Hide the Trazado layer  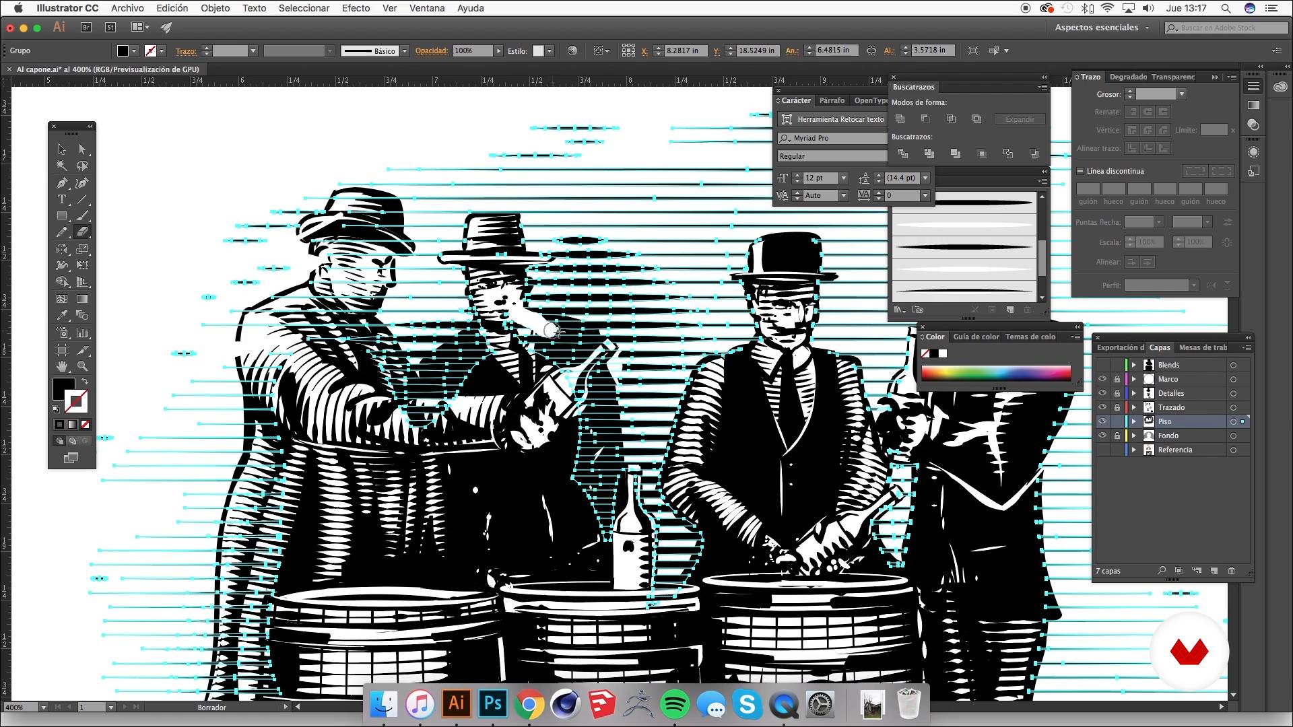(1102, 407)
